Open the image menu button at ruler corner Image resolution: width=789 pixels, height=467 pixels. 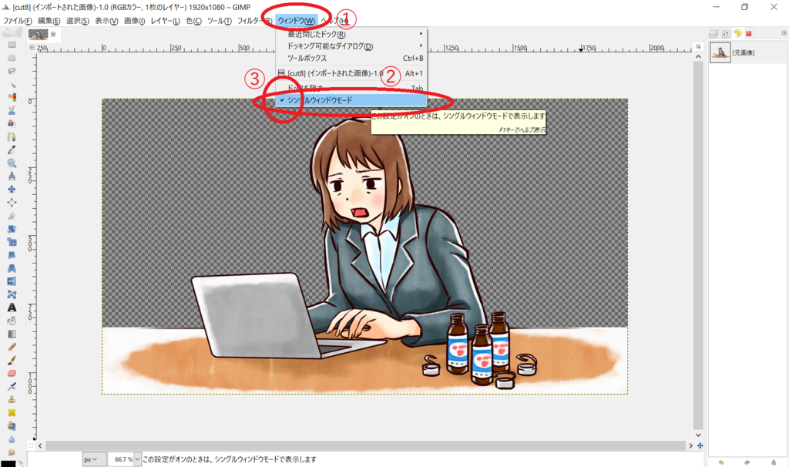(x=32, y=48)
